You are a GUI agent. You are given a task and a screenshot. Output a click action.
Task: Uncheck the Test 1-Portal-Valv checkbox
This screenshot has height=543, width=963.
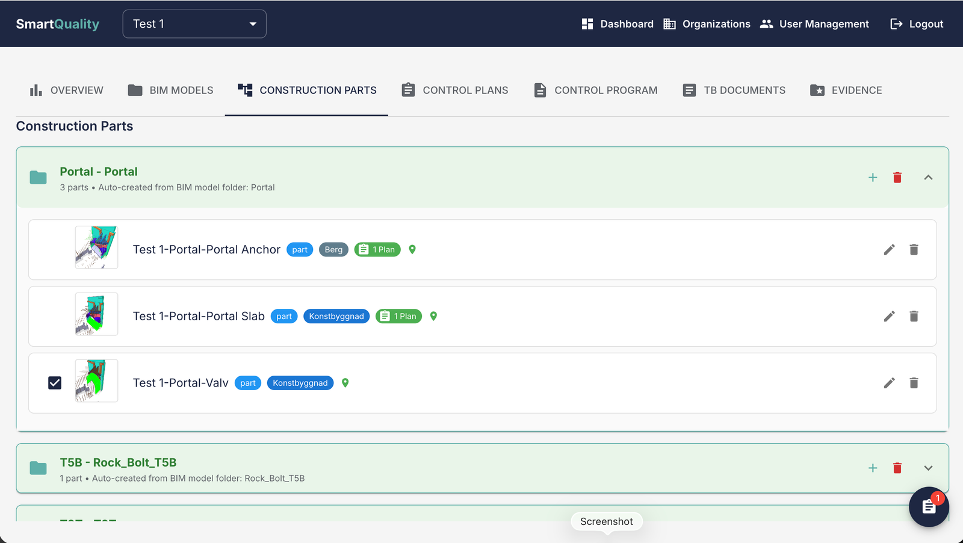tap(55, 383)
